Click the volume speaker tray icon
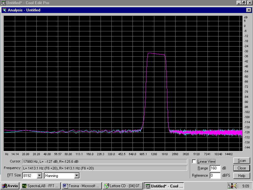Viewport: 253px width, 190px height. point(236,186)
